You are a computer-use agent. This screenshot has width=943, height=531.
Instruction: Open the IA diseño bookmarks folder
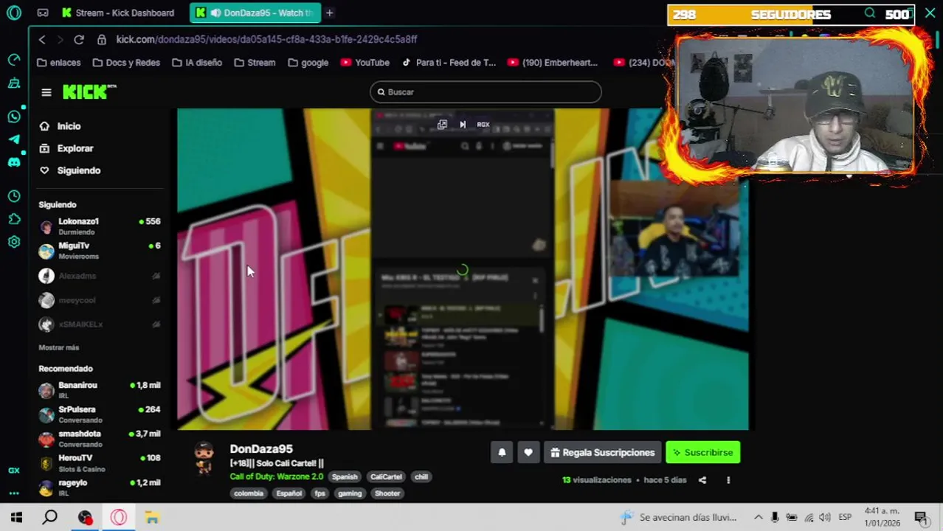(x=196, y=63)
